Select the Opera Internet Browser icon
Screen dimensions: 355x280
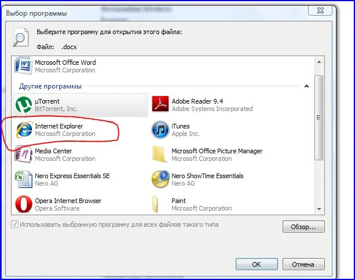[24, 204]
